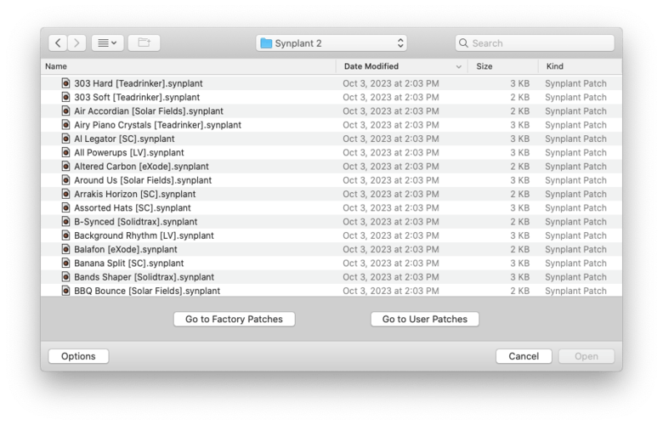The height and width of the screenshot is (425, 663).
Task: Click the magnifier icon in Search
Action: 463,43
